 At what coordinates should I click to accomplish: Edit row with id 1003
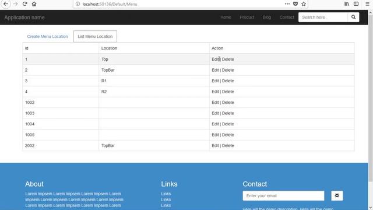point(215,113)
